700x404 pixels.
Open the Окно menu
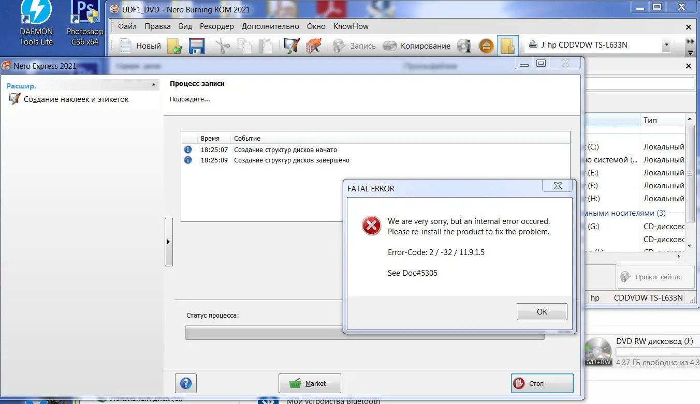pos(316,26)
